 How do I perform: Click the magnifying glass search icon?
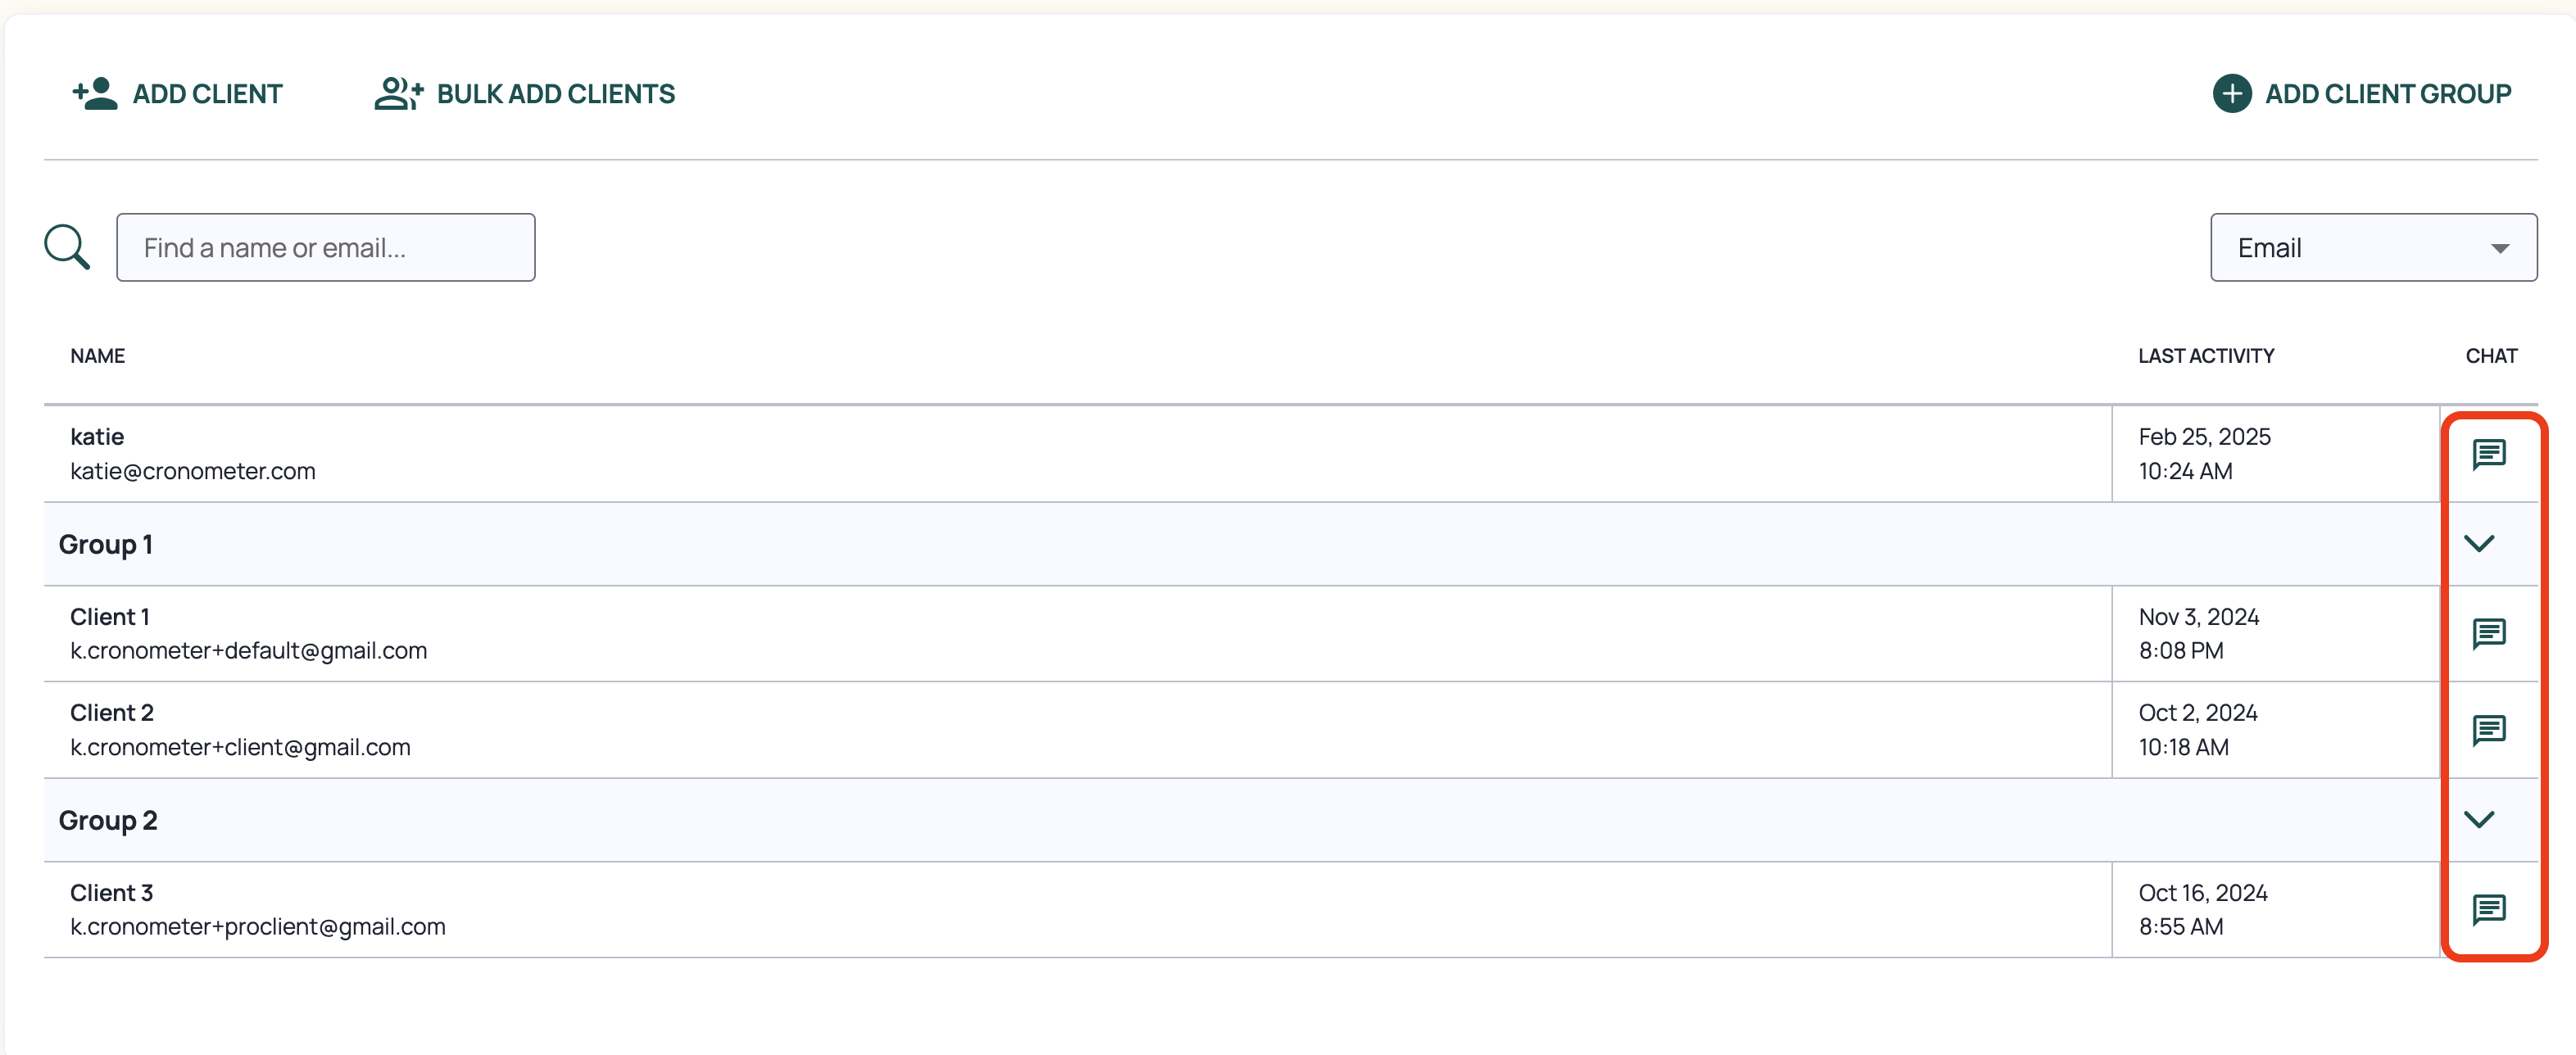point(67,247)
